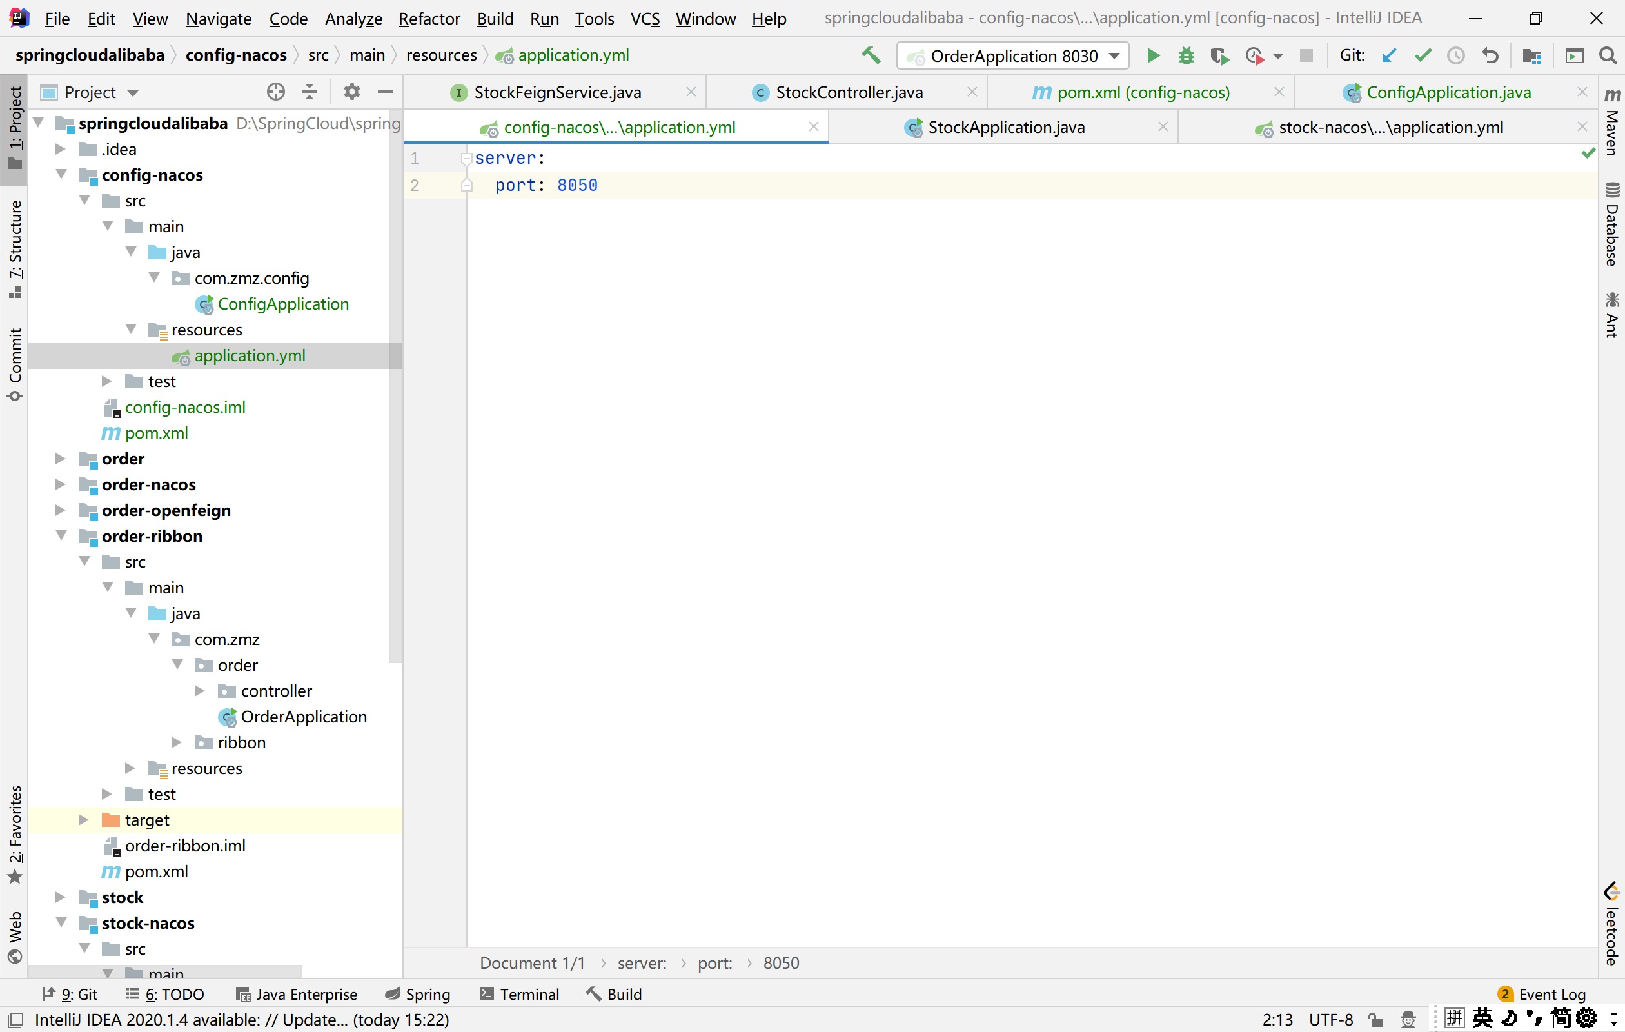Click the UTF-8 encoding selector
The width and height of the screenshot is (1625, 1032).
1331,1020
